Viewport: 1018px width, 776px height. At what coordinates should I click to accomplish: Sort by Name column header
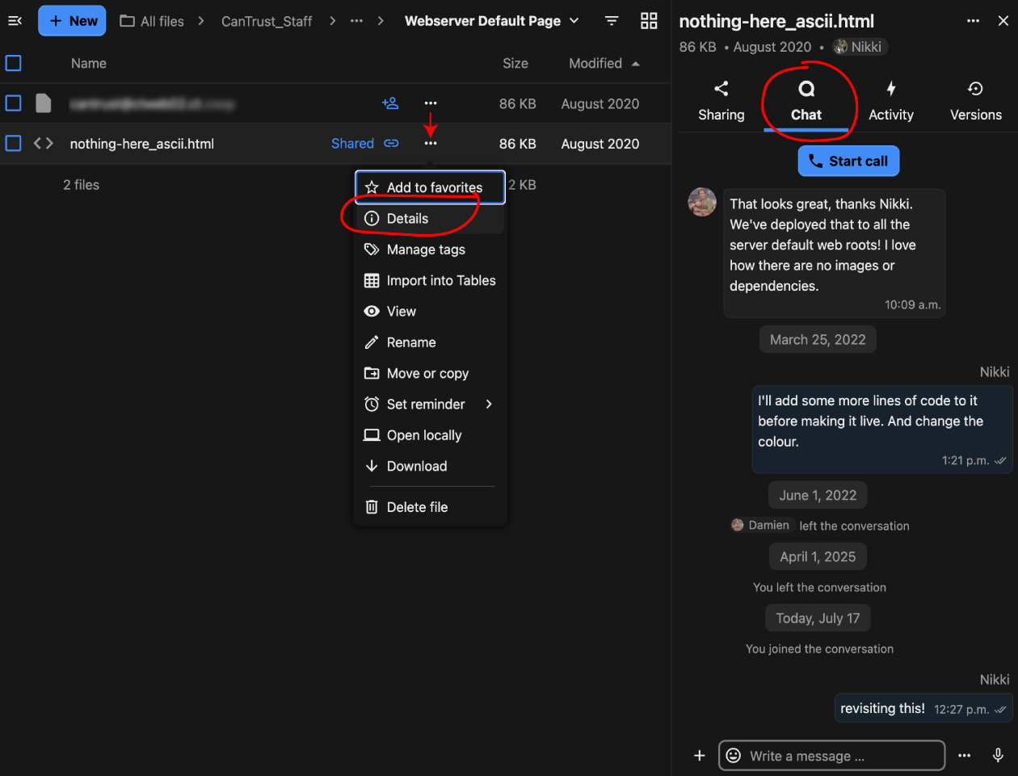point(89,63)
